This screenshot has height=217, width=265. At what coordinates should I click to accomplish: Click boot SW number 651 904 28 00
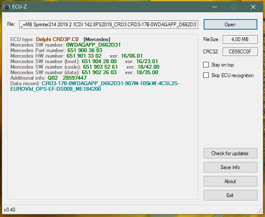coord(99,61)
